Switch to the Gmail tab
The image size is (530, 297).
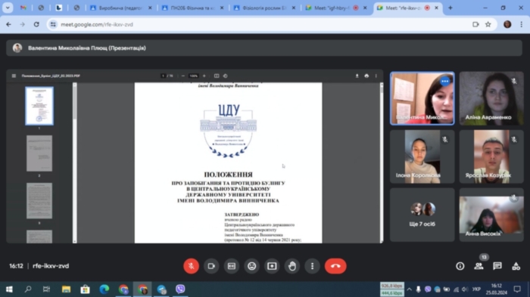pos(23,8)
